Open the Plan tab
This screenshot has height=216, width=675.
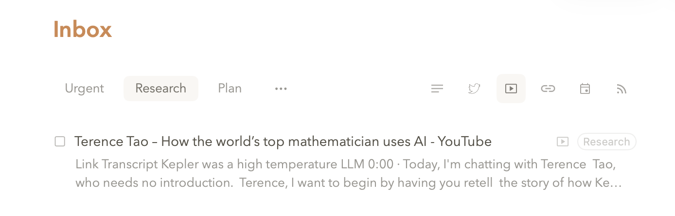pyautogui.click(x=230, y=89)
